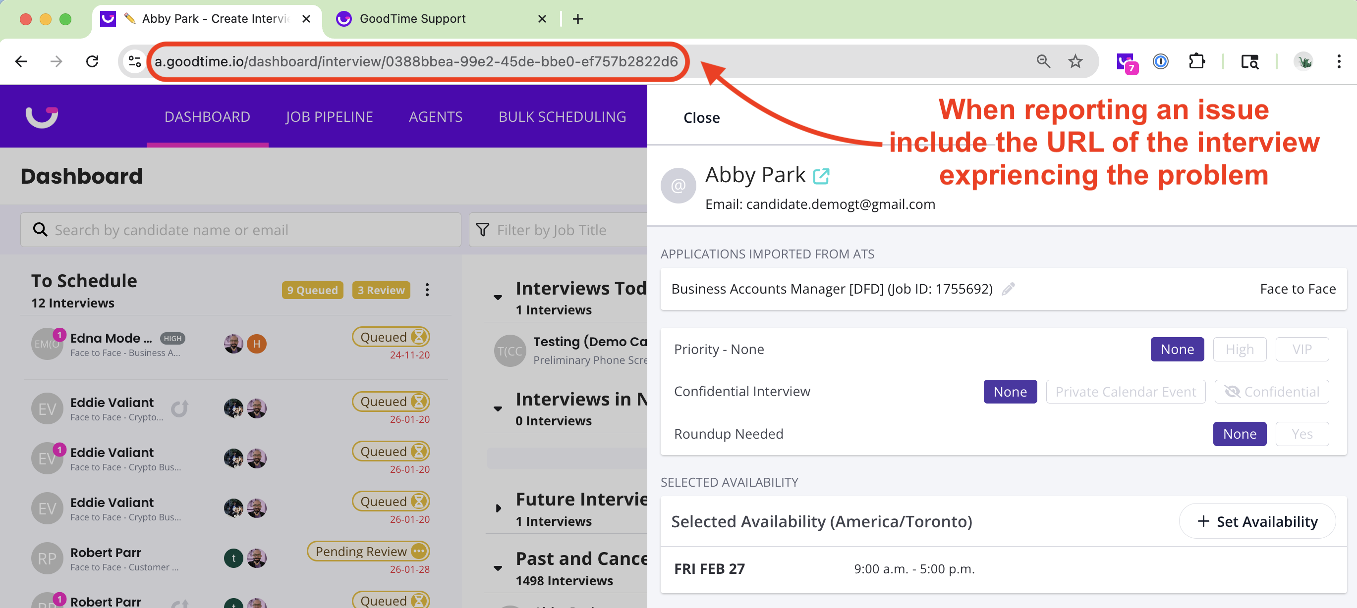Open Abby Park's external profile link icon

click(x=821, y=176)
